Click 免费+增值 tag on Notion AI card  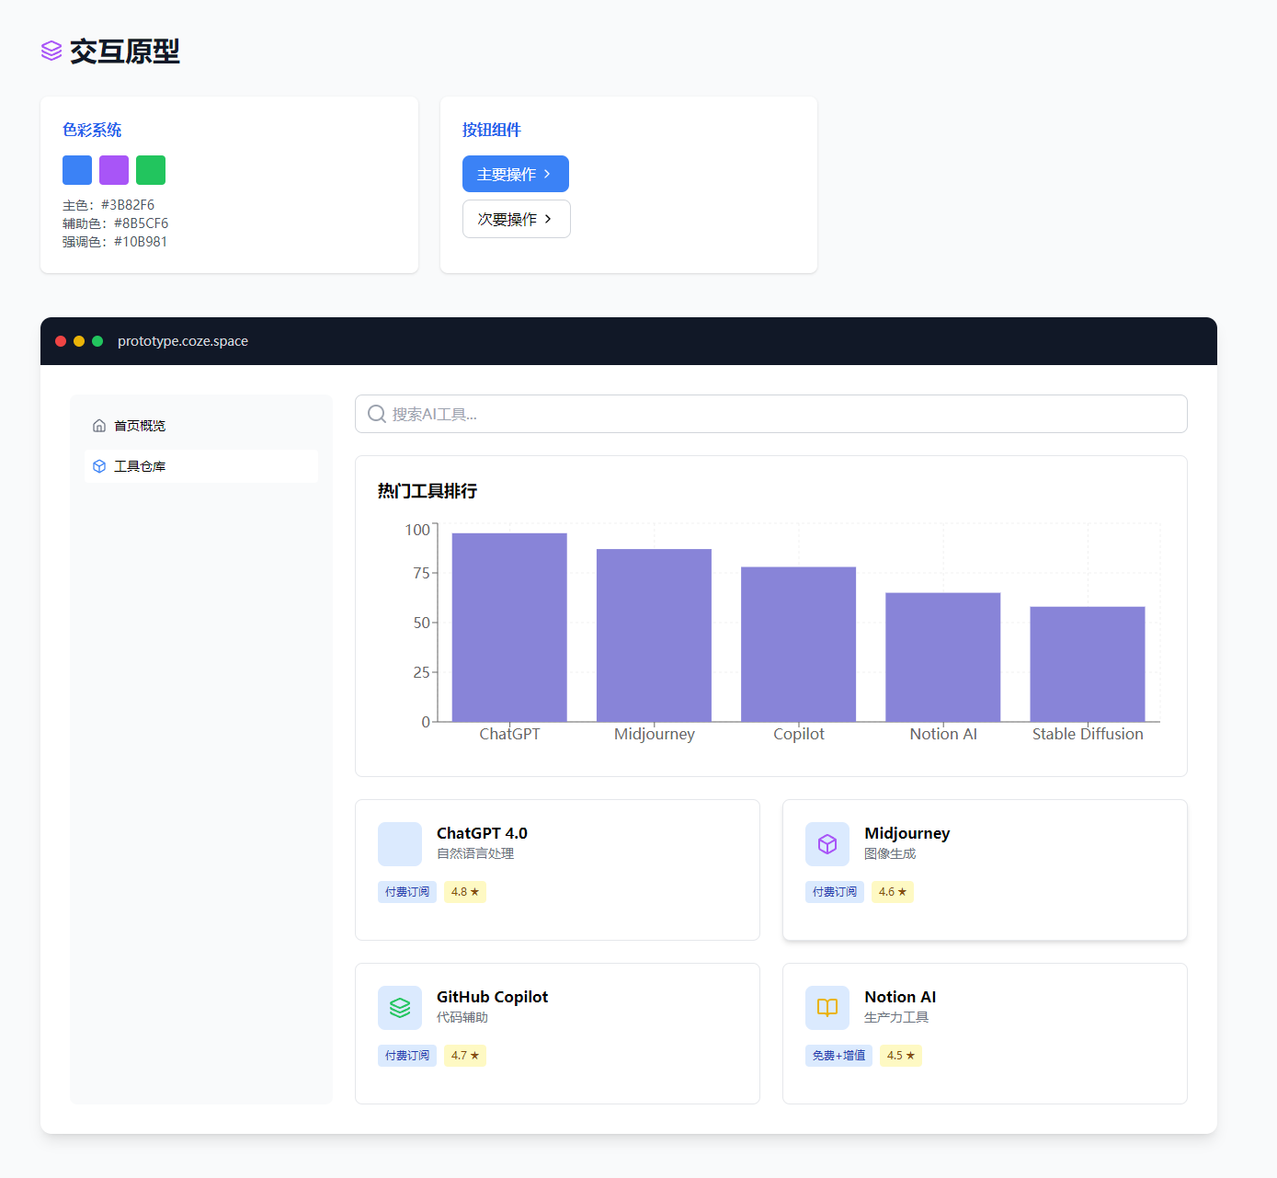838,1056
